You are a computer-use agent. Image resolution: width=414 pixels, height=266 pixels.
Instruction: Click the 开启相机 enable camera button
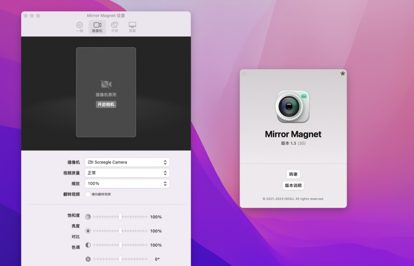pos(106,104)
